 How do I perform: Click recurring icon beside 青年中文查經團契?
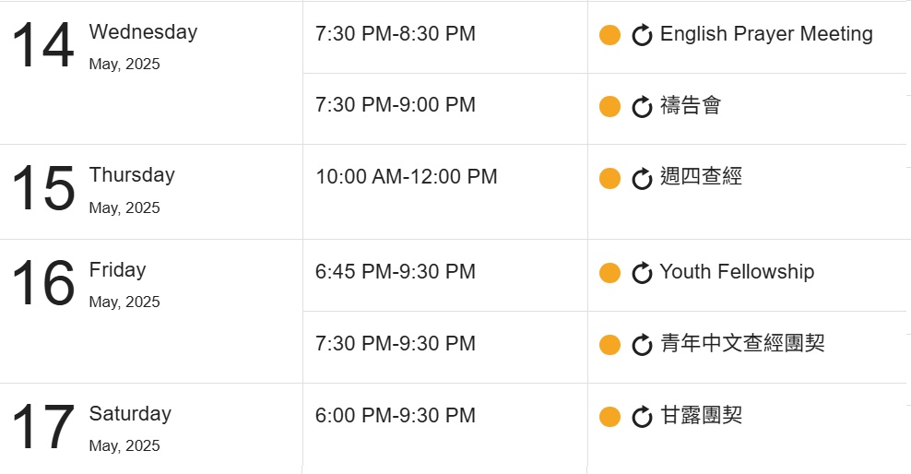pos(642,345)
